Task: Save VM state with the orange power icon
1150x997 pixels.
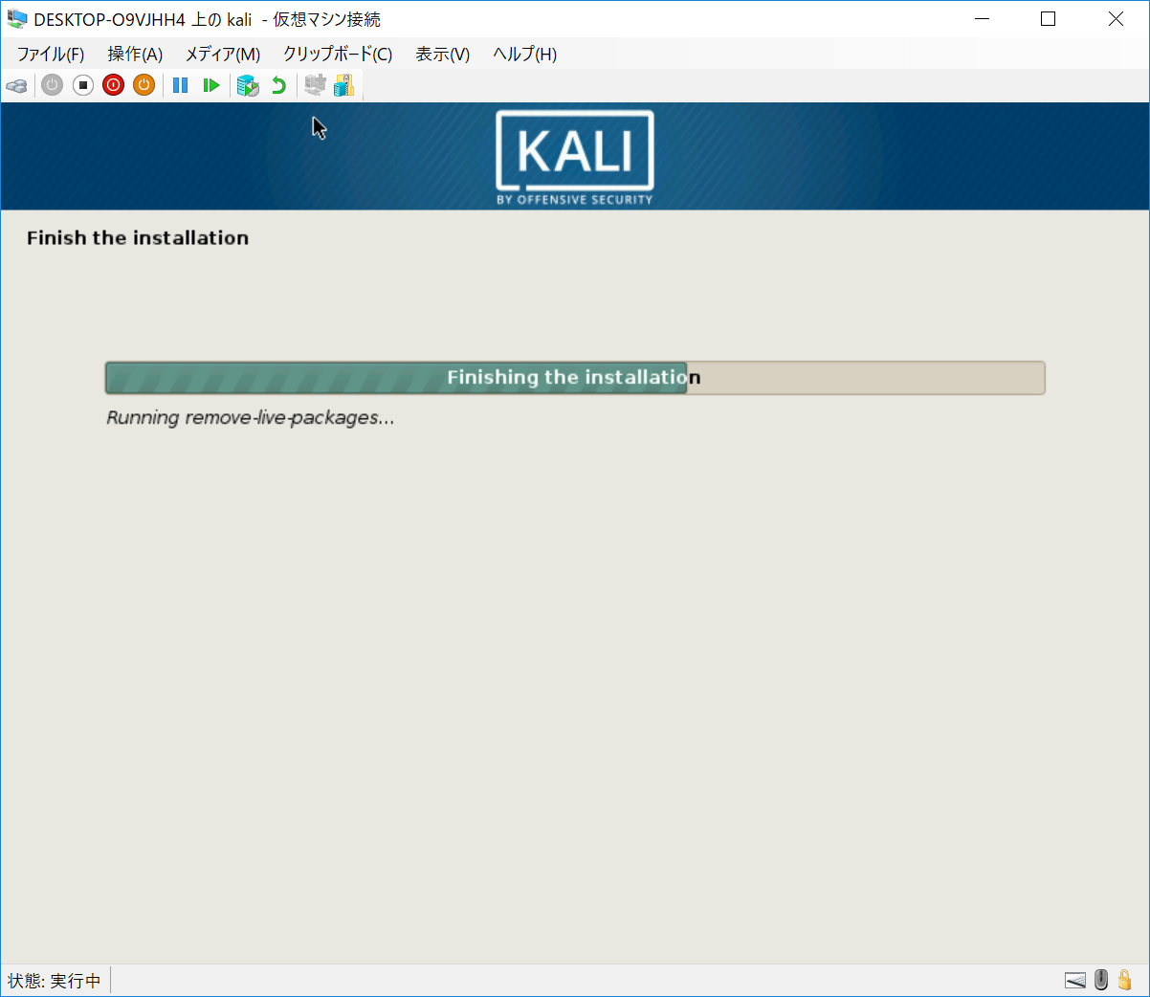Action: coord(144,86)
